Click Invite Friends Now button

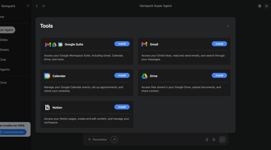click(x=13, y=132)
